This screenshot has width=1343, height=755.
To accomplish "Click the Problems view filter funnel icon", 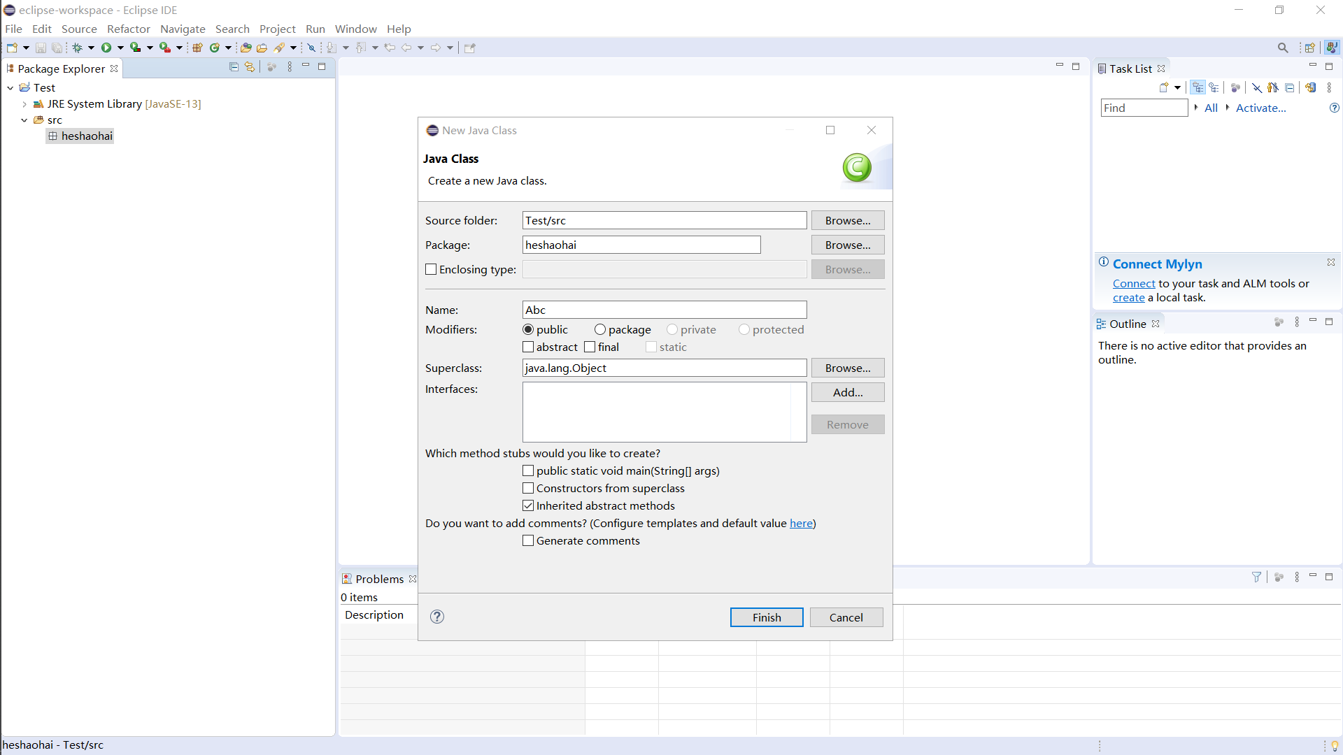I will (x=1256, y=577).
